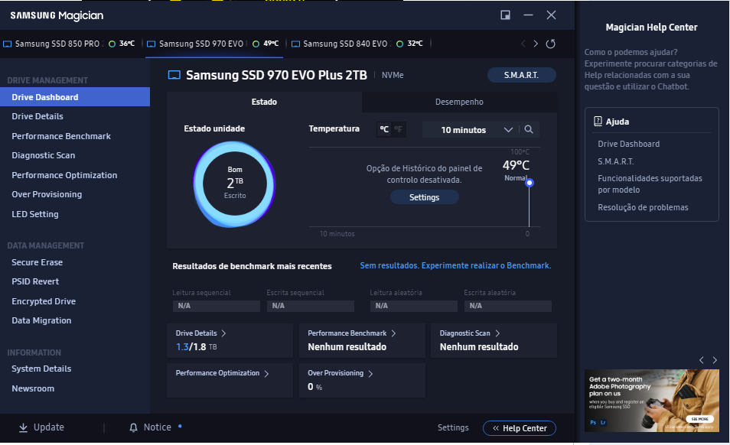Screen dimensions: 730x445
Task: Click the Update download icon
Action: pyautogui.click(x=23, y=427)
